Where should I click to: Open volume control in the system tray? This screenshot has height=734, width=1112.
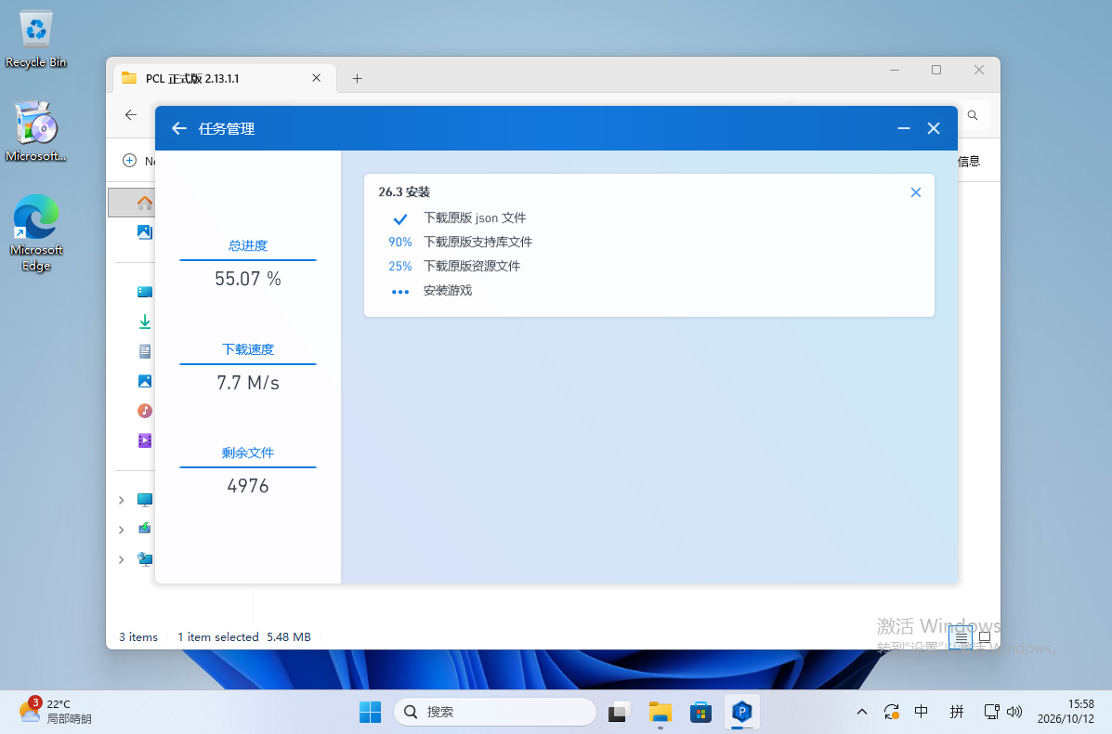[1014, 712]
